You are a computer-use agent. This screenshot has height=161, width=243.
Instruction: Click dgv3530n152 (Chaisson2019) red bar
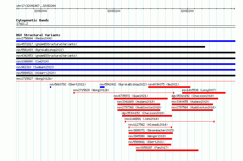pyautogui.click(x=147, y=116)
